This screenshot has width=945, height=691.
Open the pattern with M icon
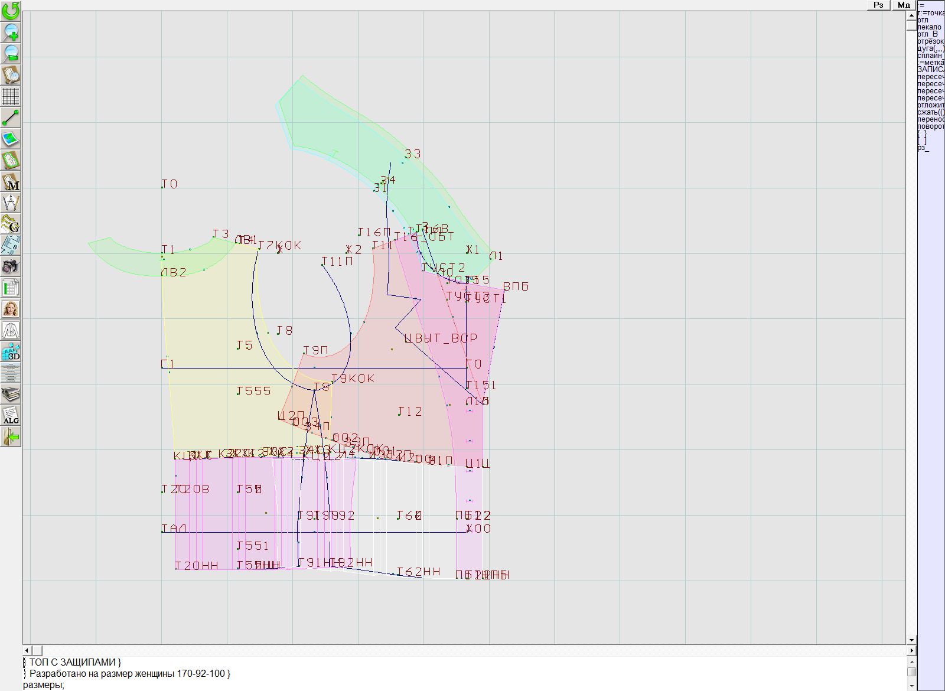(11, 181)
